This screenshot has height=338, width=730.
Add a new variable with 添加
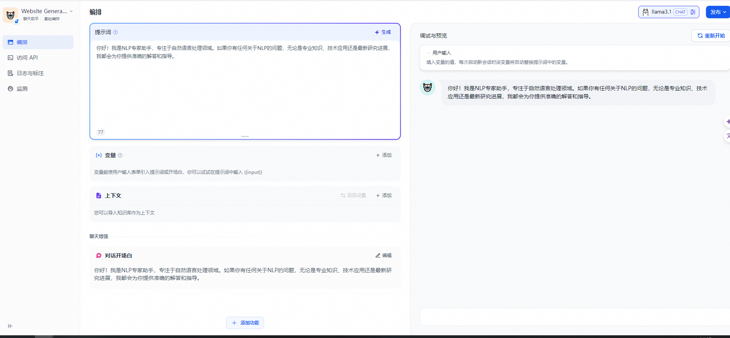[384, 155]
